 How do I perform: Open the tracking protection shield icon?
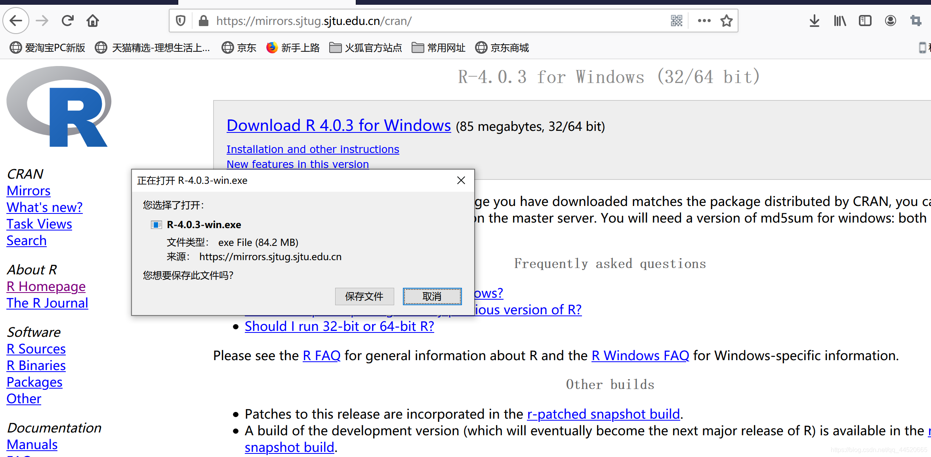tap(181, 21)
